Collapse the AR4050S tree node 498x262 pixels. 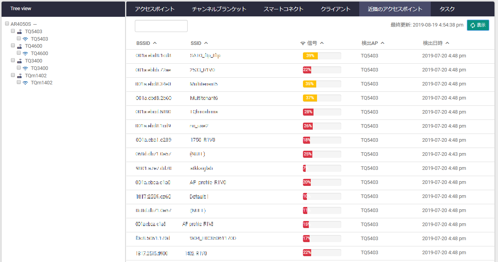click(x=35, y=24)
